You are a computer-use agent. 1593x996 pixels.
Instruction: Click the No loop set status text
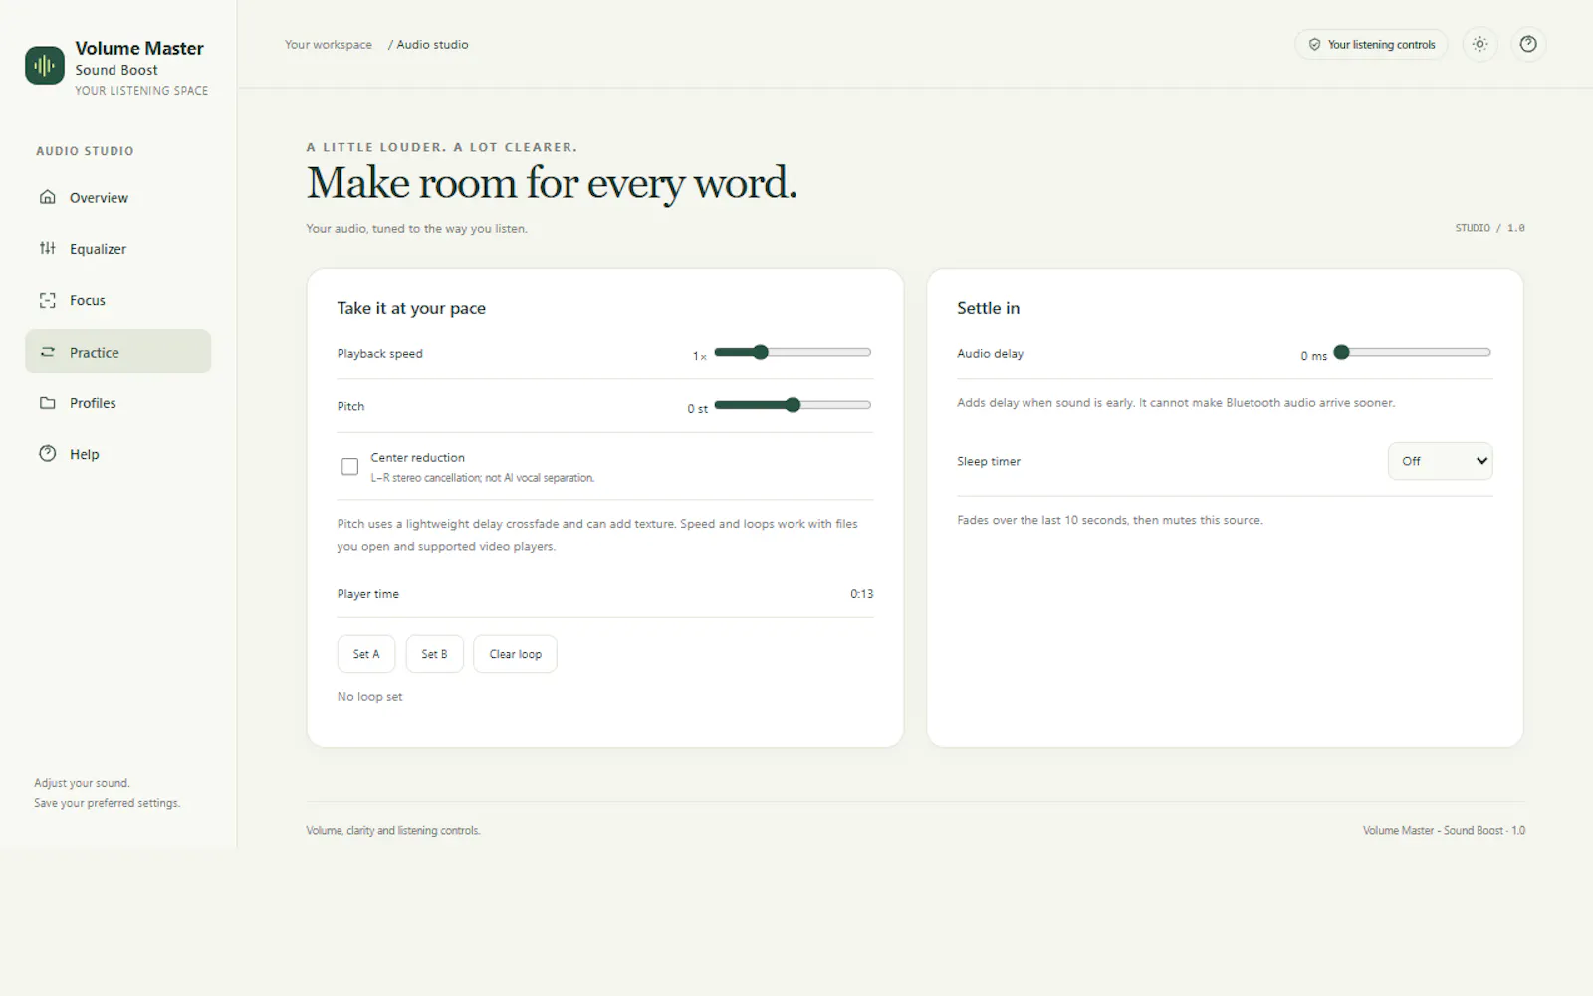tap(369, 697)
